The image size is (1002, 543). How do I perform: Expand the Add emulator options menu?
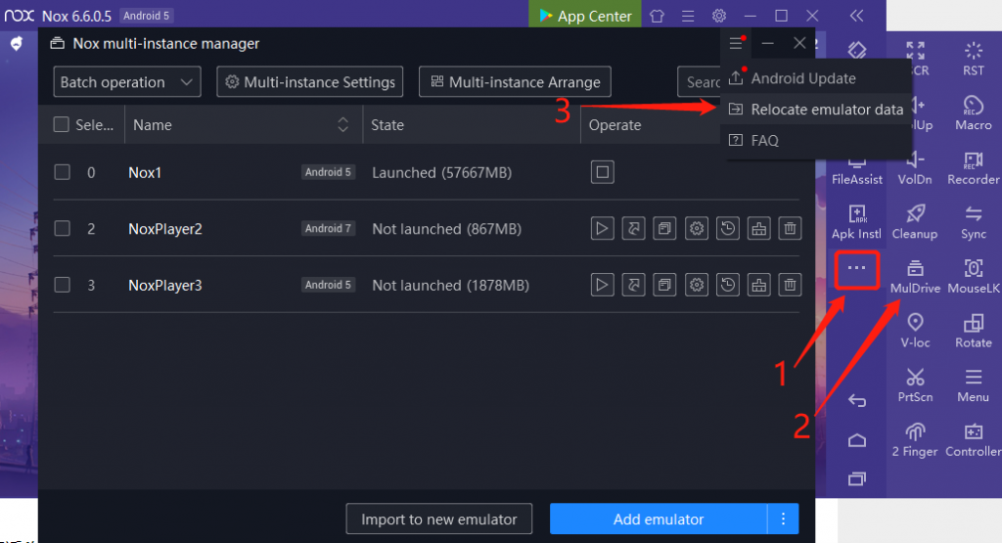783,520
